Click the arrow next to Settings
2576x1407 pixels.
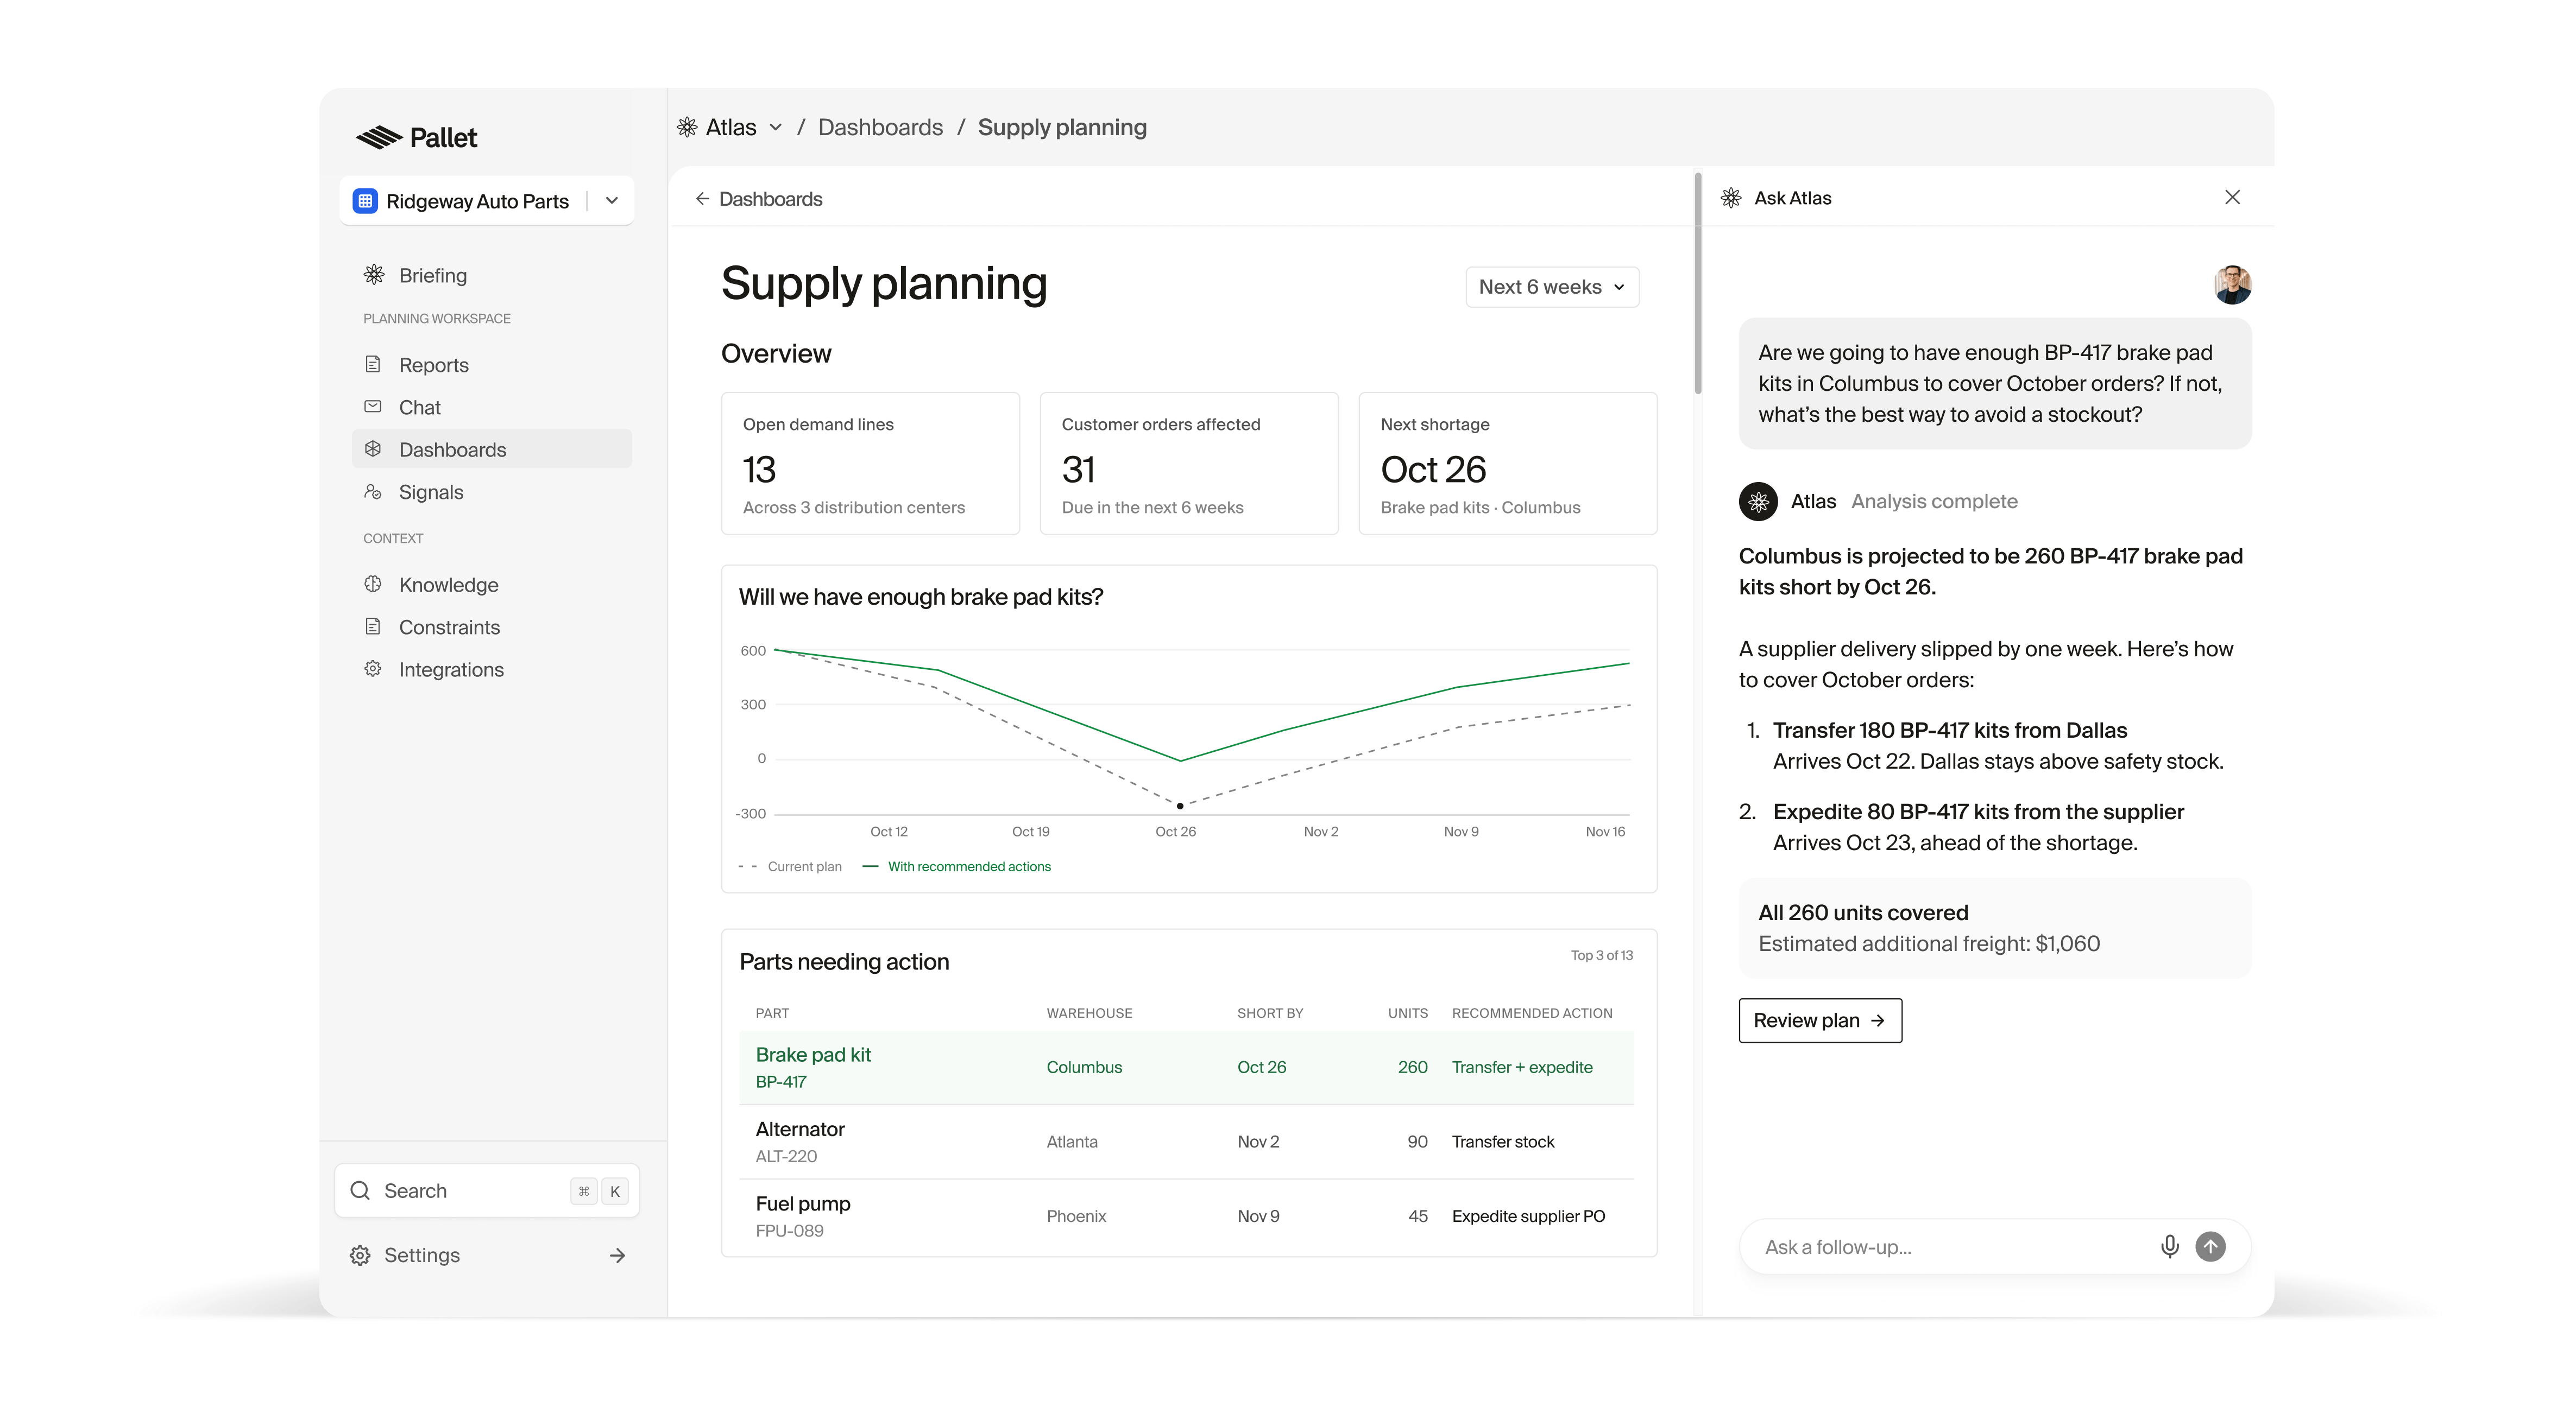[x=617, y=1255]
